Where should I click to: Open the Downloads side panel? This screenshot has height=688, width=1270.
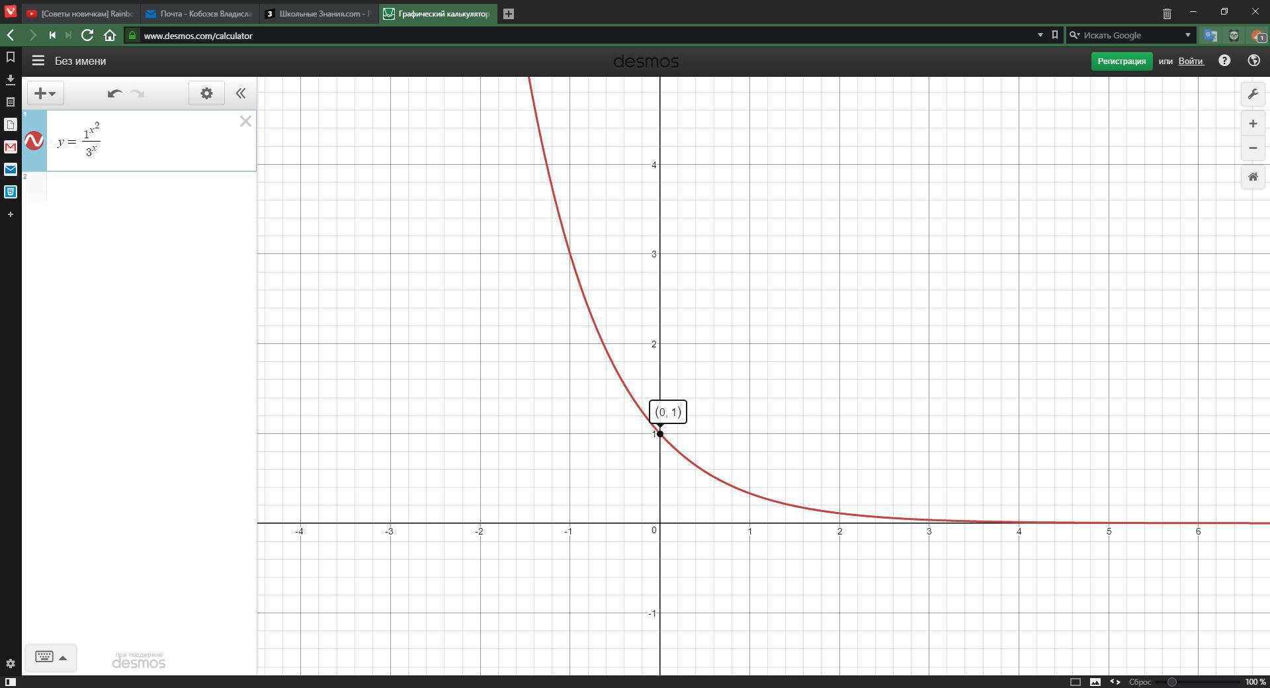coord(11,79)
